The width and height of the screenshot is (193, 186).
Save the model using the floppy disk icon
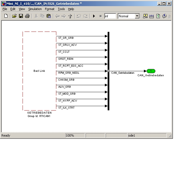coord(21,16)
